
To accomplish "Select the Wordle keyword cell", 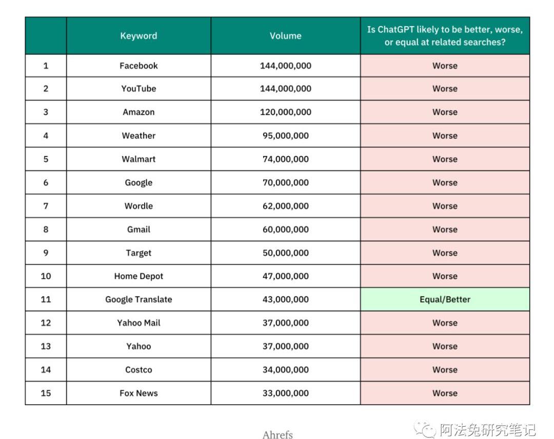I will [138, 206].
